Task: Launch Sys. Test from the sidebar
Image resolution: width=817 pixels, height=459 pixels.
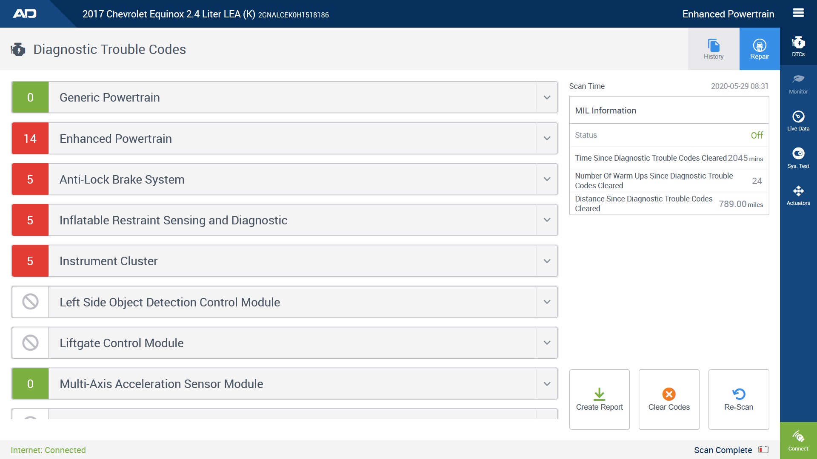Action: (798, 158)
